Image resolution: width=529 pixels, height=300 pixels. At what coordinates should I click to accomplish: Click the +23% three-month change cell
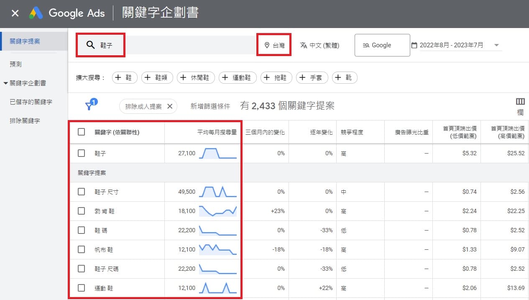click(x=278, y=211)
